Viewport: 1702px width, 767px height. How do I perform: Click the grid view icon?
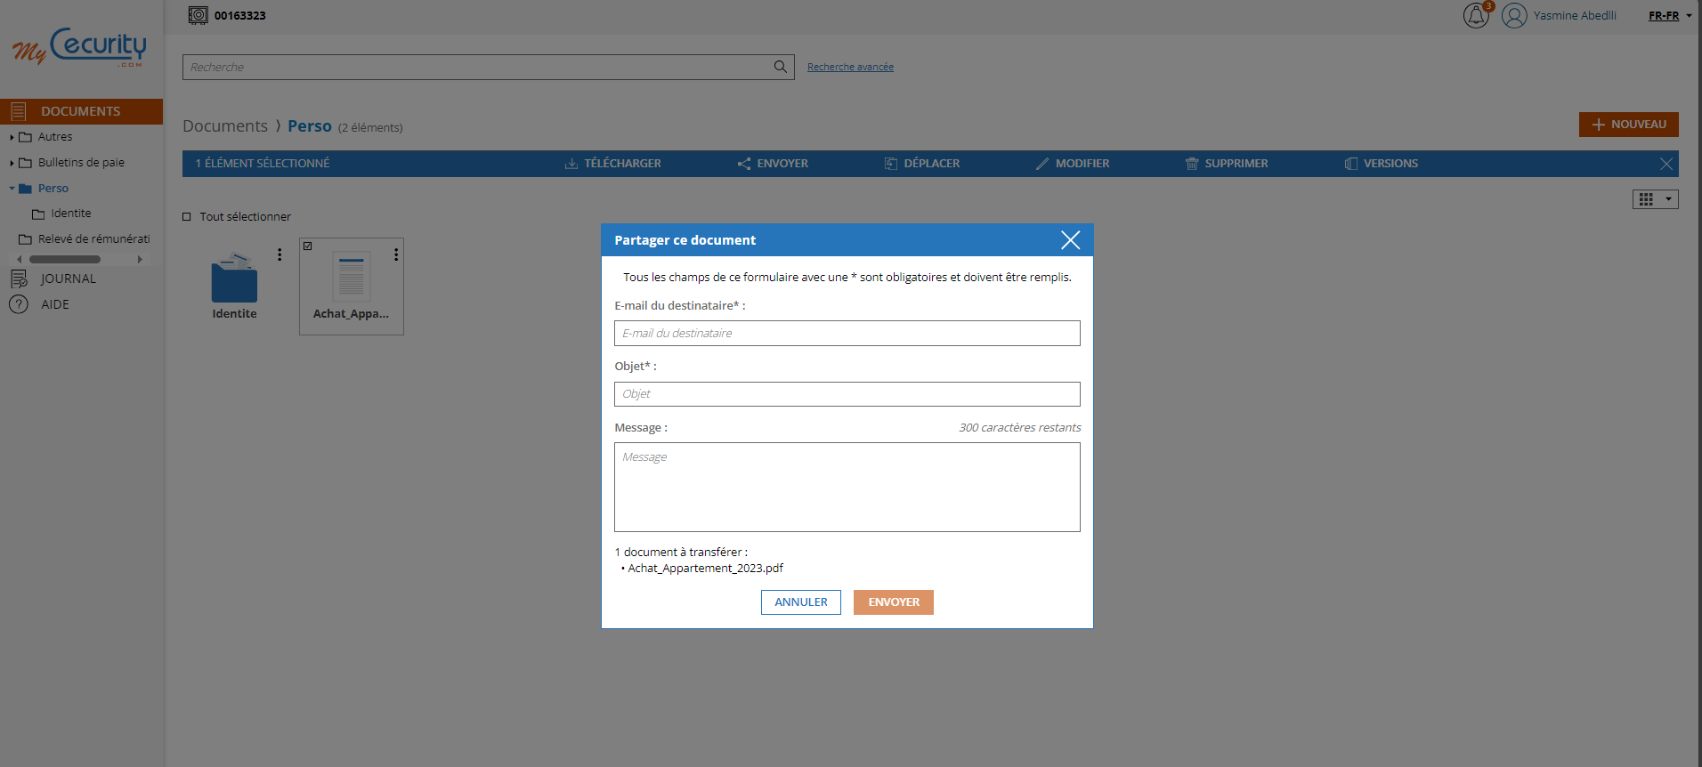click(x=1646, y=199)
